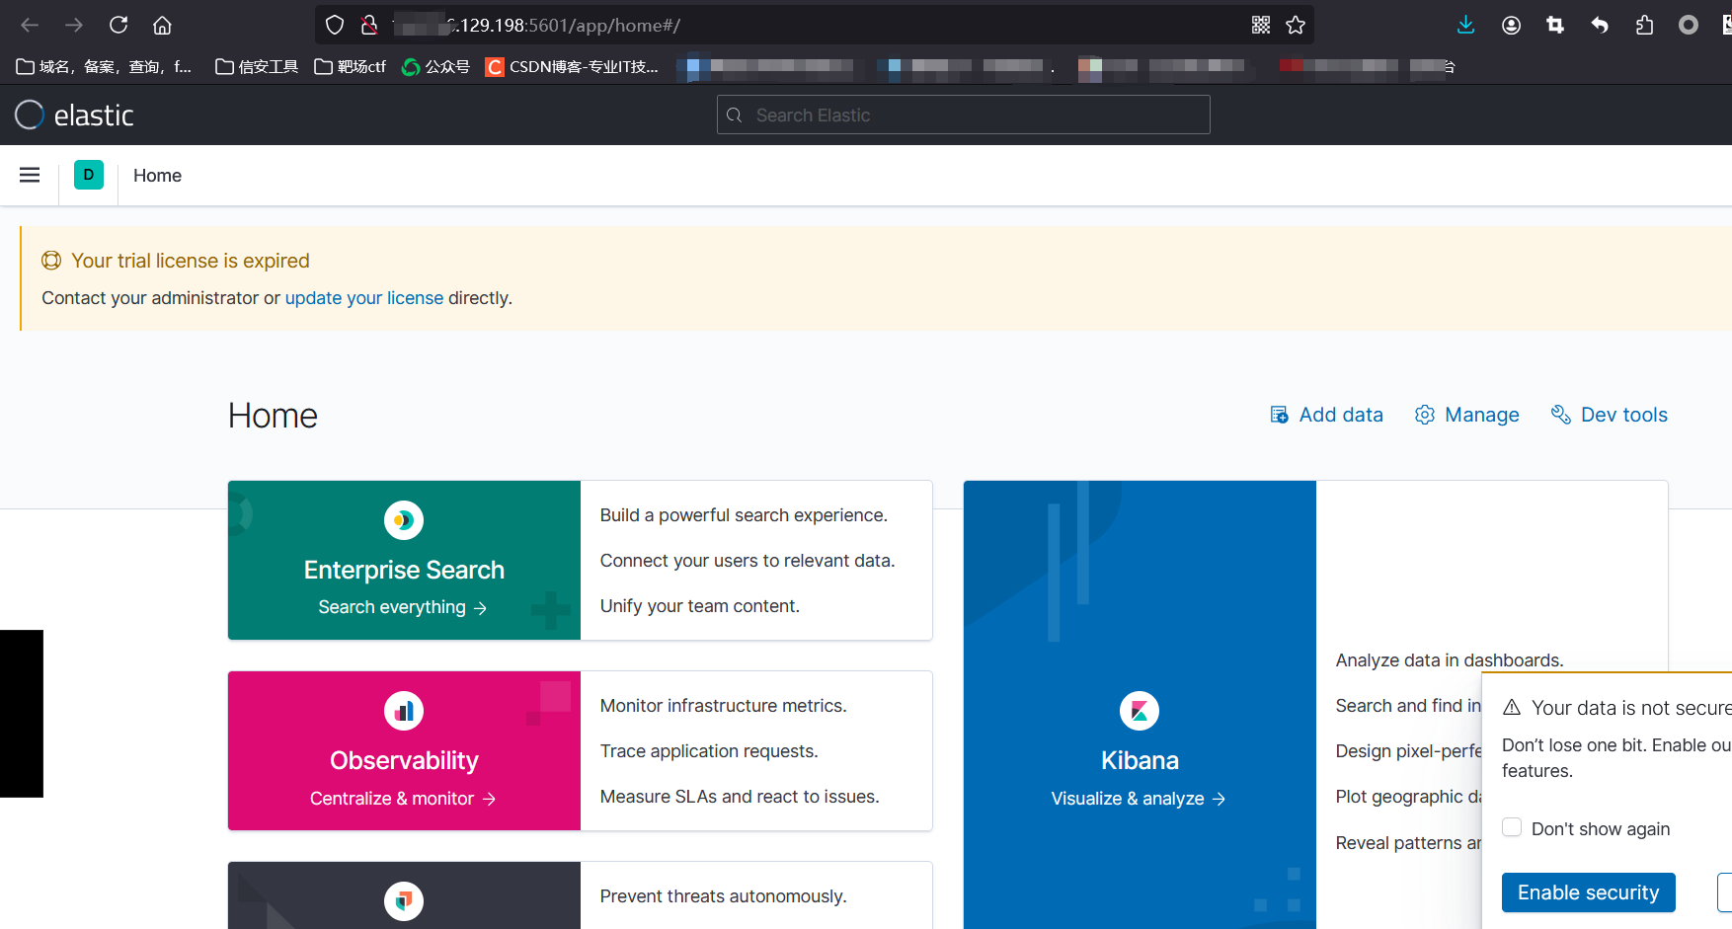
Task: Click the Security shield round icon
Action: (404, 900)
